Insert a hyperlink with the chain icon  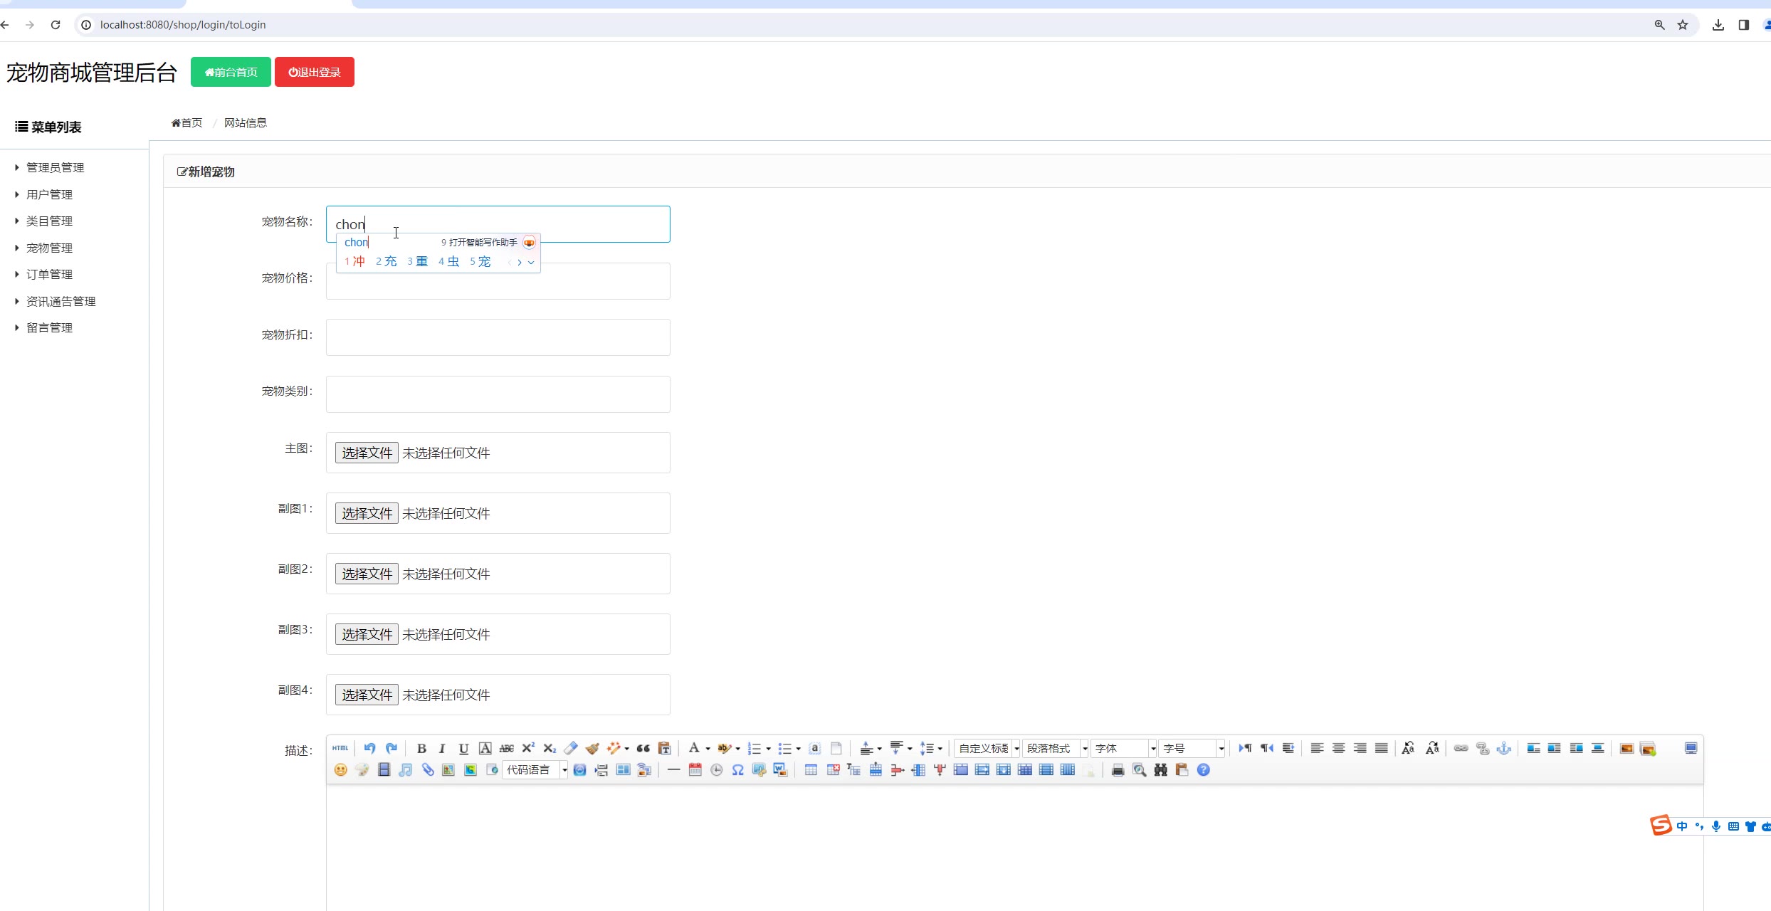pos(1461,748)
